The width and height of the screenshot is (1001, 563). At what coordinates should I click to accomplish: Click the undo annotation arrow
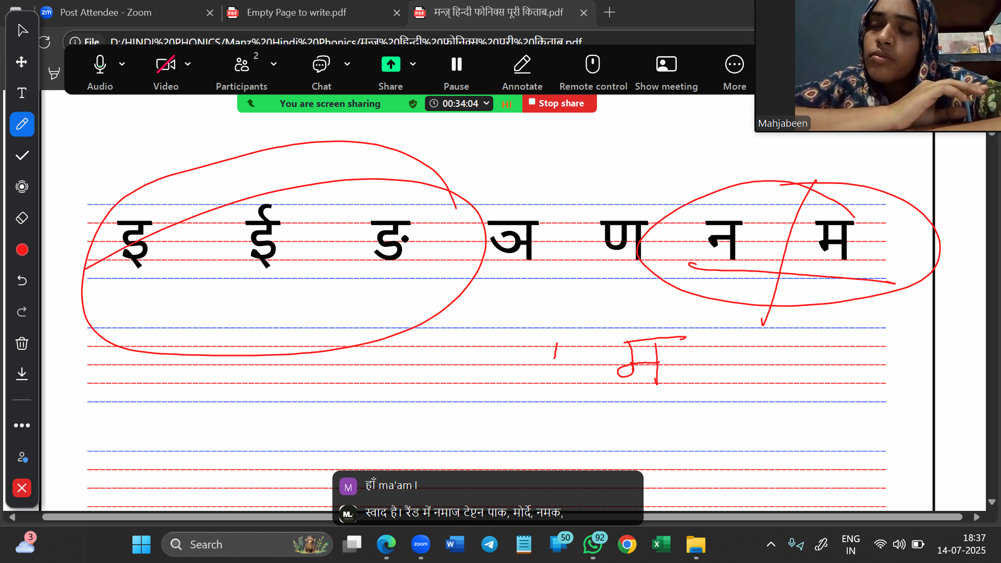pyautogui.click(x=22, y=281)
